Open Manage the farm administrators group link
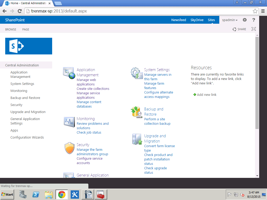The image size is (267, 200). click(92, 152)
